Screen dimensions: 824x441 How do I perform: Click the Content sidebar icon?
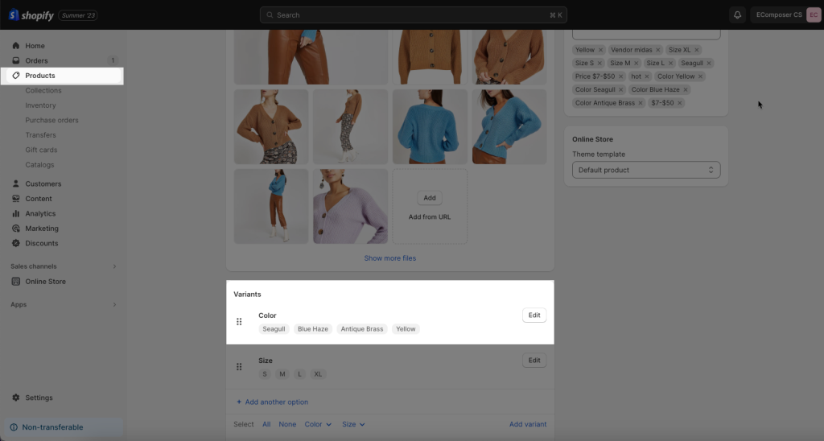point(16,199)
